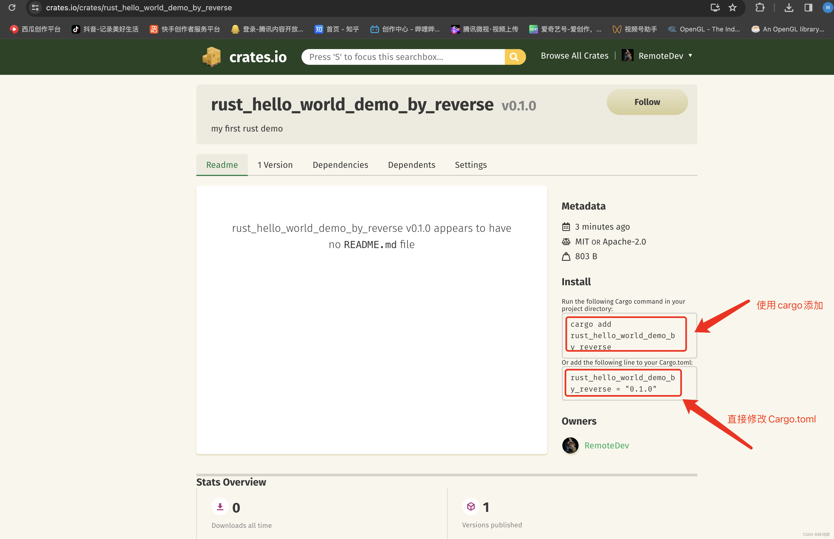Click RemoteDev owner link

tap(607, 445)
